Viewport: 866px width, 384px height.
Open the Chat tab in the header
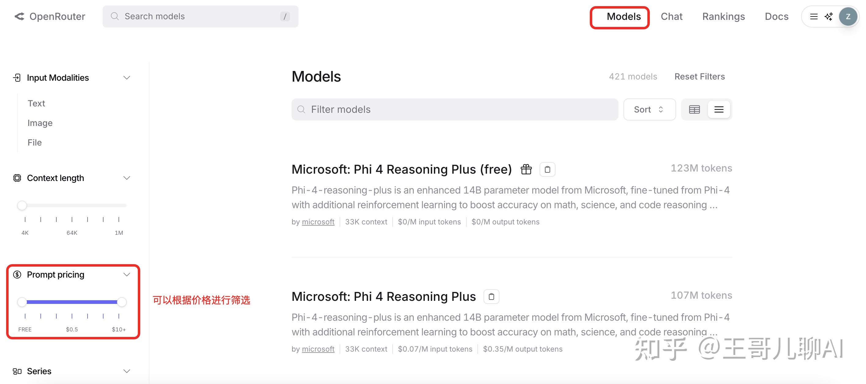click(x=671, y=17)
